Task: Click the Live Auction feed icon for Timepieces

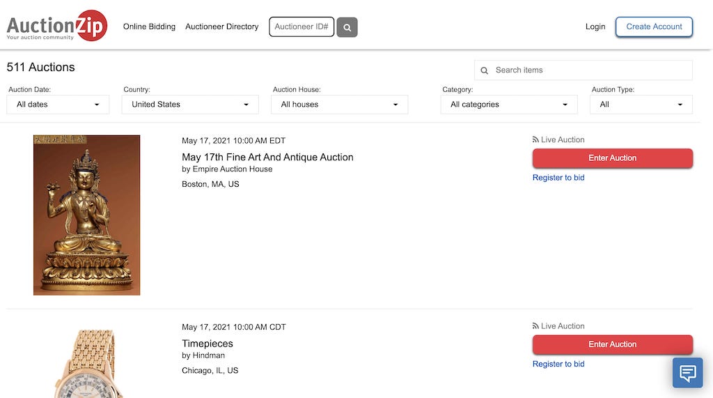Action: tap(535, 326)
